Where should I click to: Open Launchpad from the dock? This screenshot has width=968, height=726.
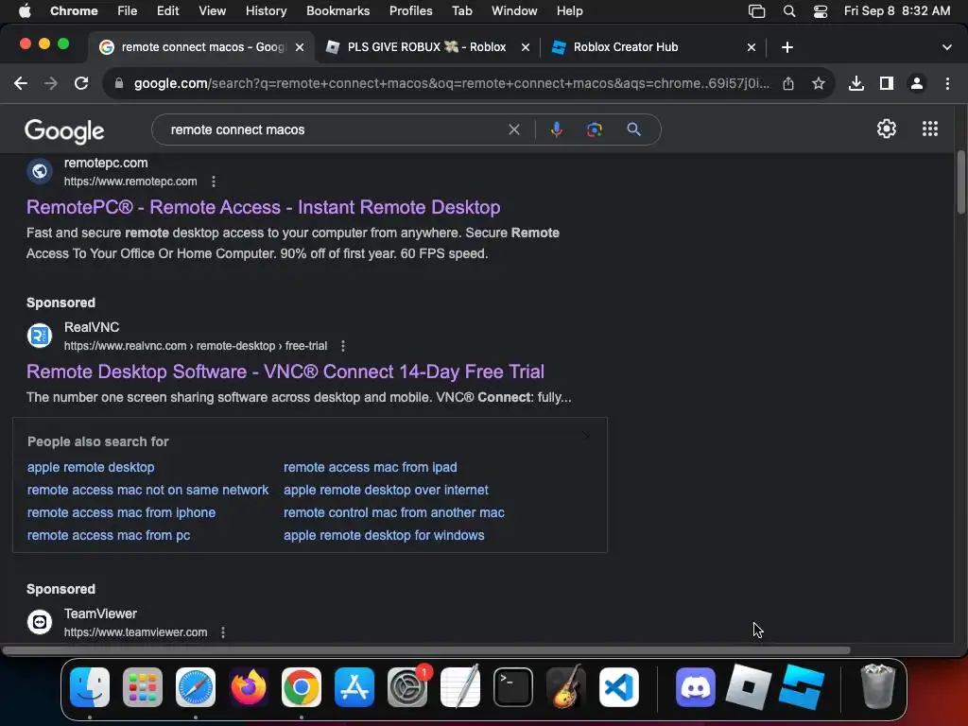coord(143,687)
